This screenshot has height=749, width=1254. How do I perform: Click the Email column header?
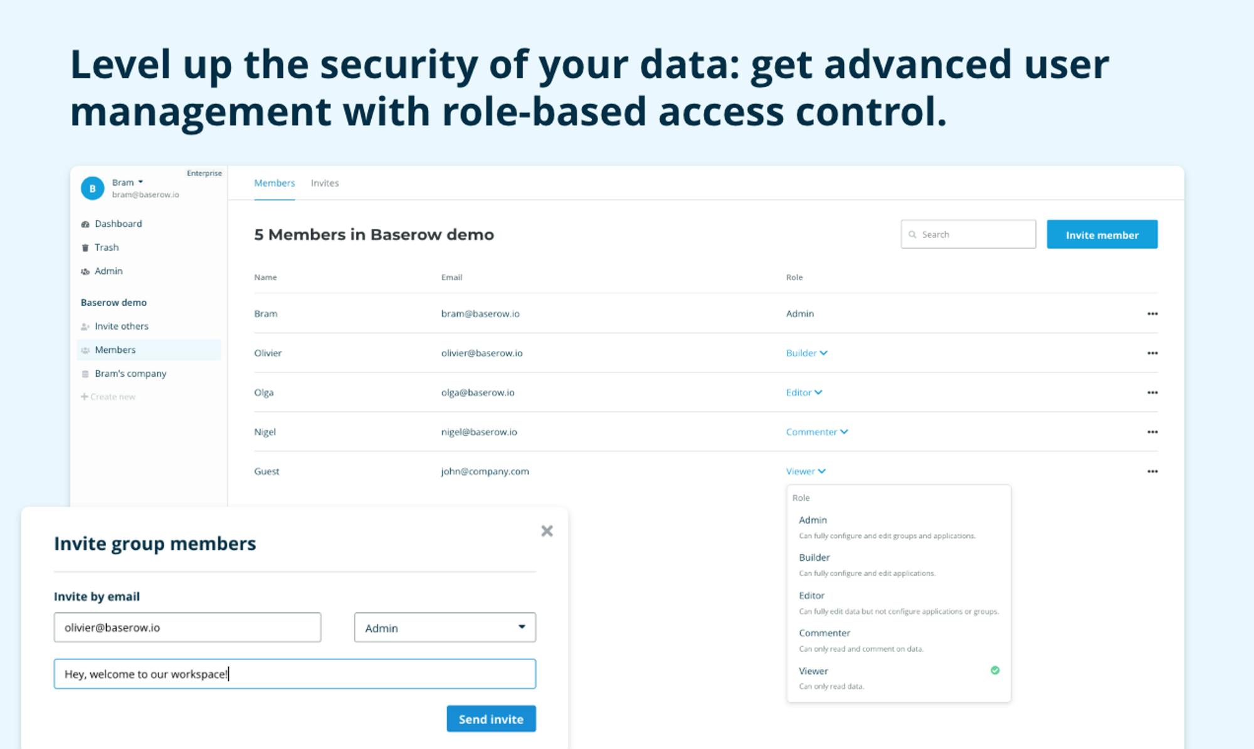click(x=451, y=277)
